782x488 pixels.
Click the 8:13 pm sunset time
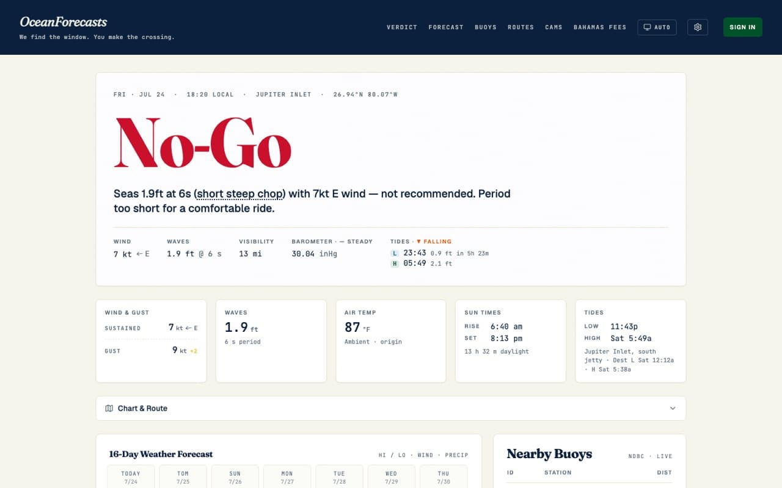(x=506, y=338)
